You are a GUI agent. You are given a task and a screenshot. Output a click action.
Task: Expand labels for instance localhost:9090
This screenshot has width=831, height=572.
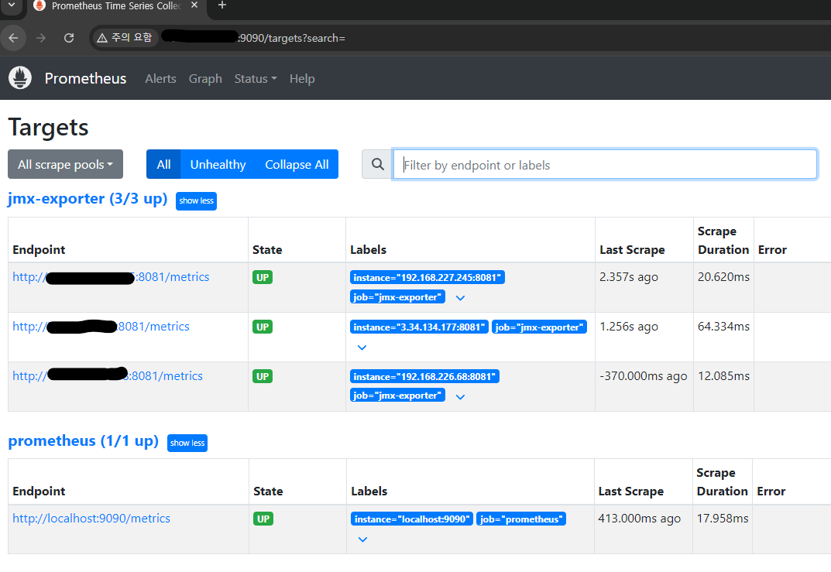point(362,539)
